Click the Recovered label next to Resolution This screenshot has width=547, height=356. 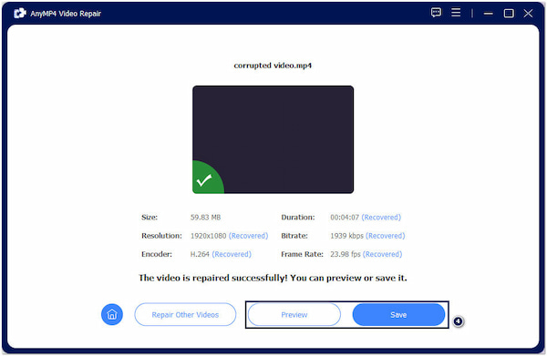click(248, 236)
